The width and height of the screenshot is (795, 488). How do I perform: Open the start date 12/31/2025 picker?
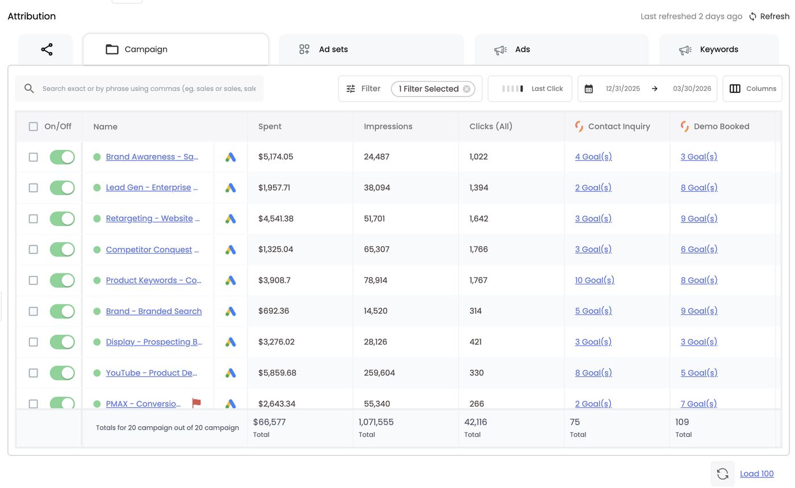622,89
